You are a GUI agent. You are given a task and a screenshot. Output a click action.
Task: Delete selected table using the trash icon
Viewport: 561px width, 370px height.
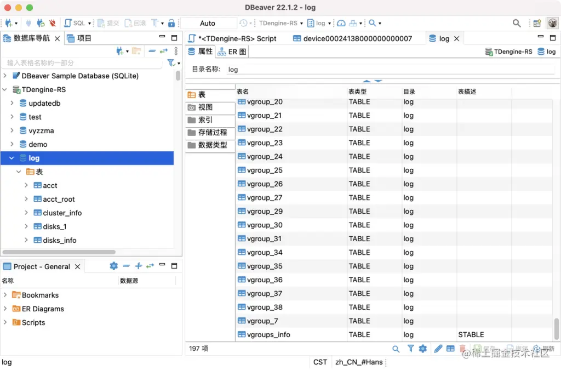pyautogui.click(x=462, y=348)
